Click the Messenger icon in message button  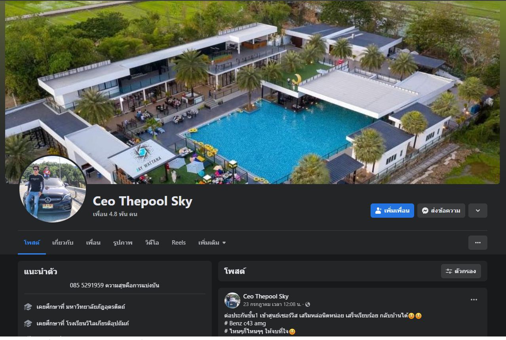pos(425,211)
